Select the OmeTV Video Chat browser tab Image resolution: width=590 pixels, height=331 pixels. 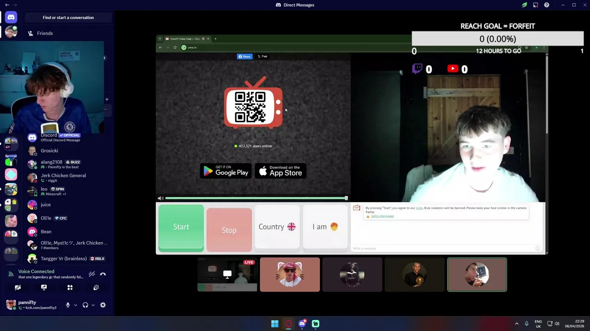click(187, 39)
